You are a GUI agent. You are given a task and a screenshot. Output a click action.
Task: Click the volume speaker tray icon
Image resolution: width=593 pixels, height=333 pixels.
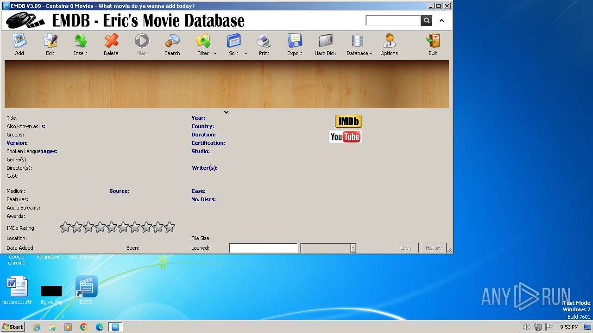526,327
